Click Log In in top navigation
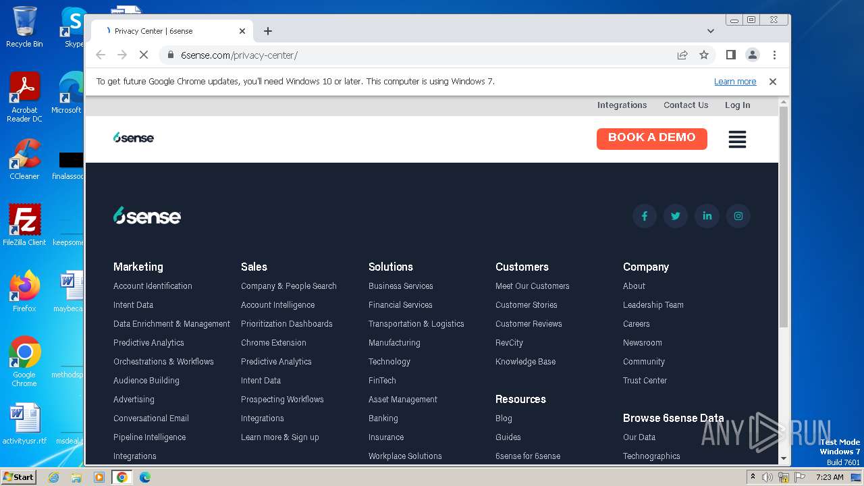The height and width of the screenshot is (486, 864). point(737,105)
